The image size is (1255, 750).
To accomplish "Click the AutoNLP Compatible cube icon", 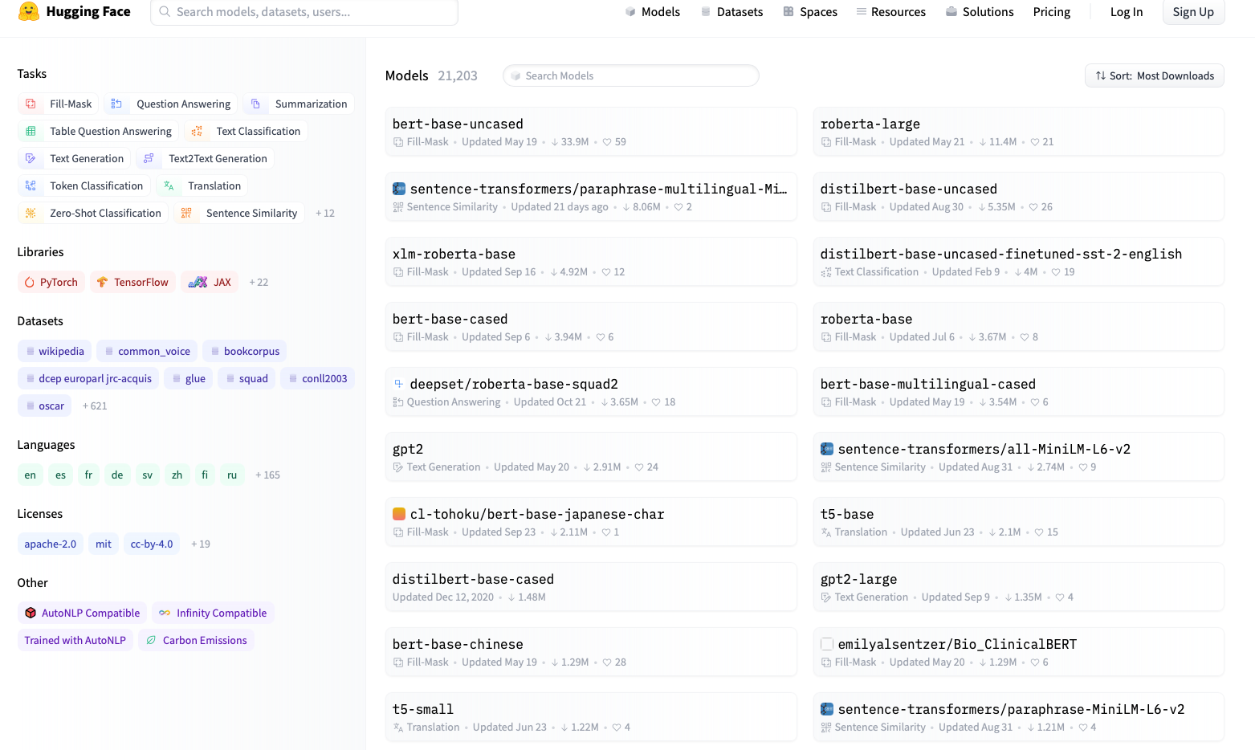I will tap(31, 613).
